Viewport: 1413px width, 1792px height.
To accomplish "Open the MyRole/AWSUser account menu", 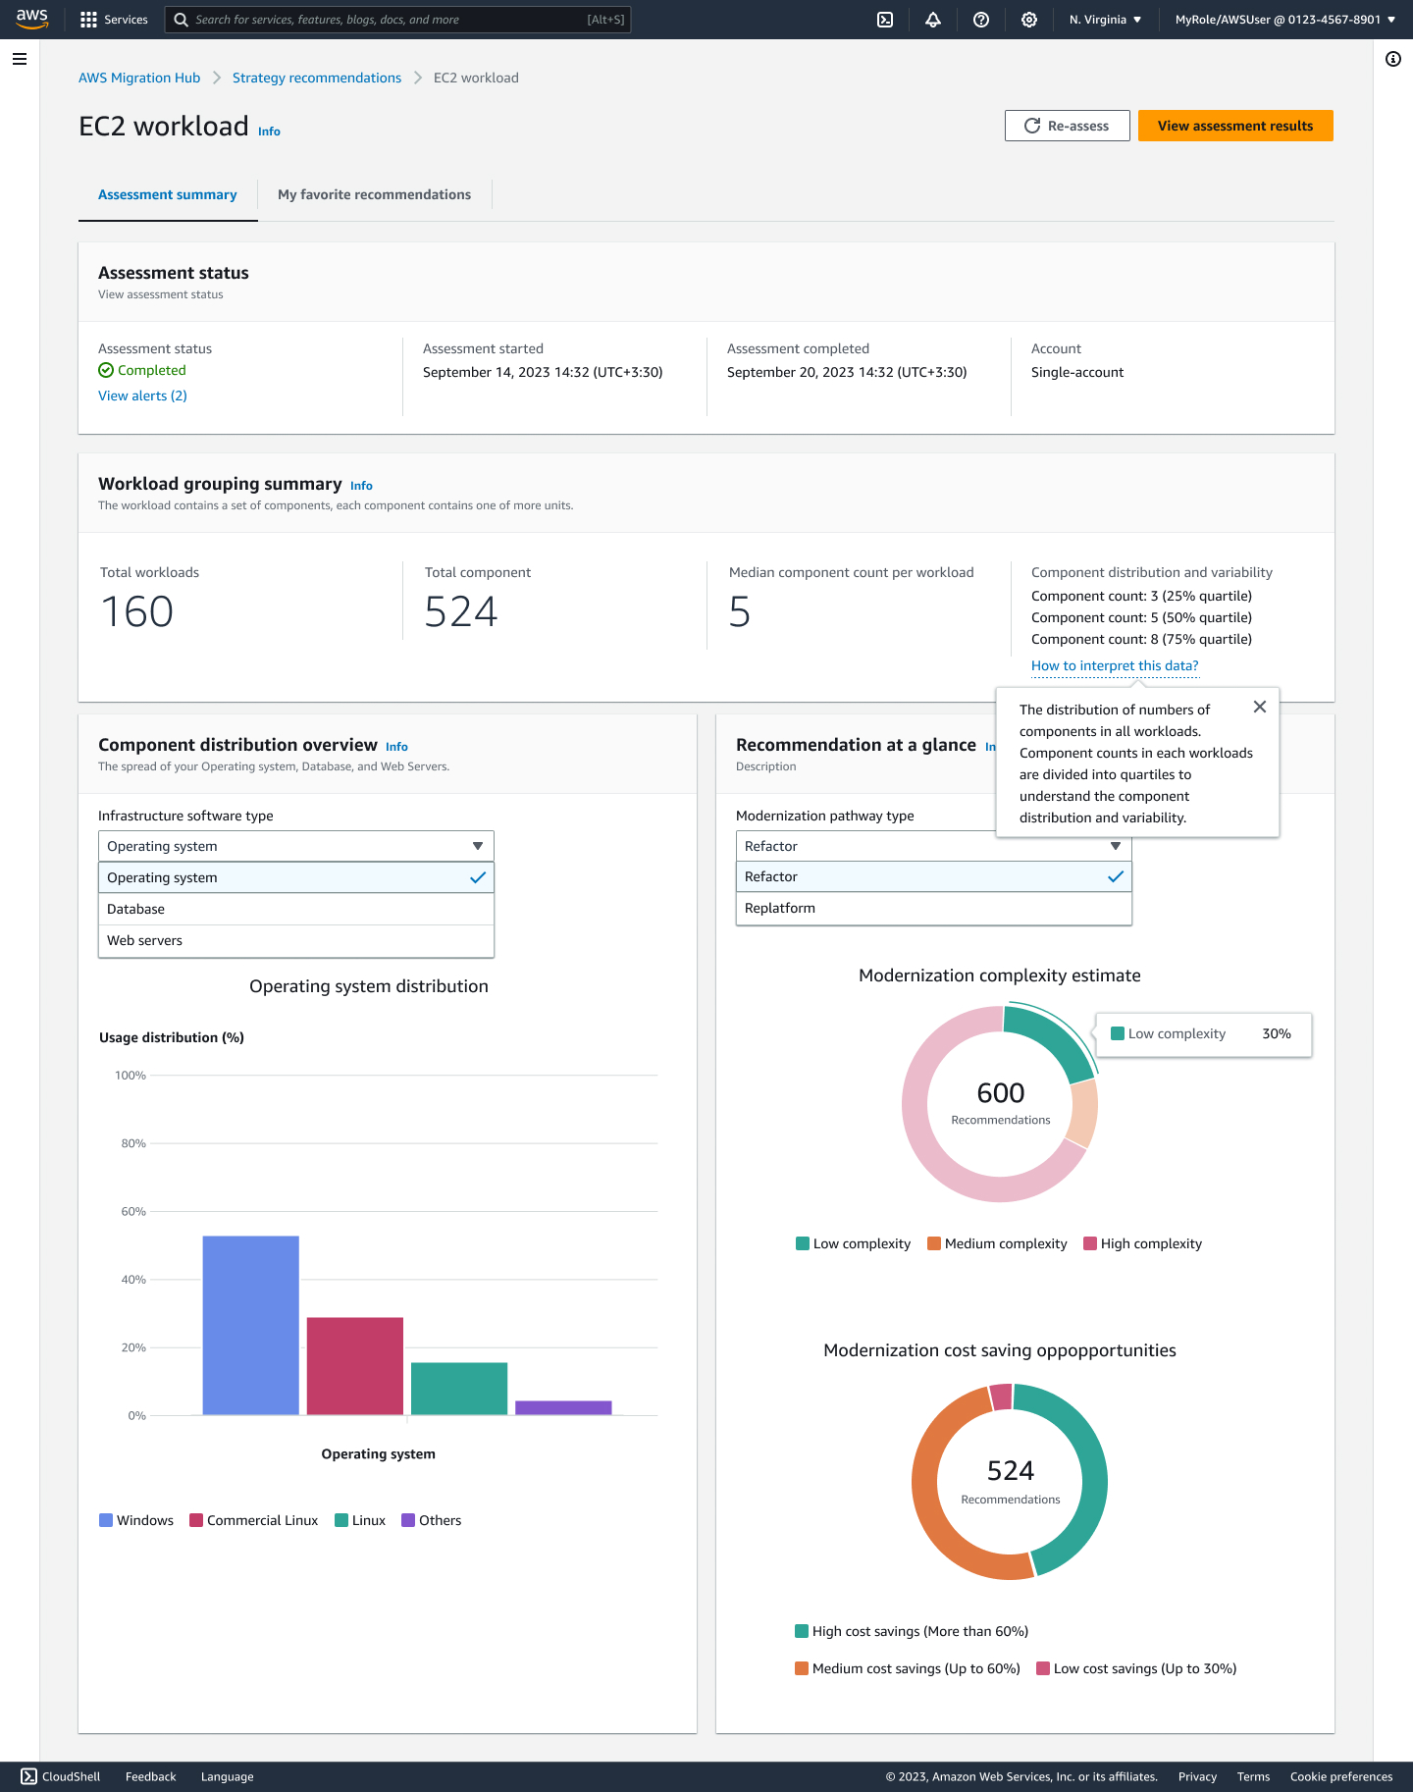I will pyautogui.click(x=1285, y=20).
